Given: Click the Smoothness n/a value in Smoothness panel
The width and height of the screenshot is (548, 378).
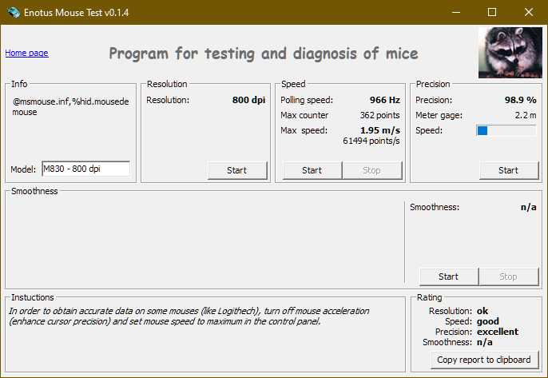Looking at the screenshot, I should coord(529,207).
